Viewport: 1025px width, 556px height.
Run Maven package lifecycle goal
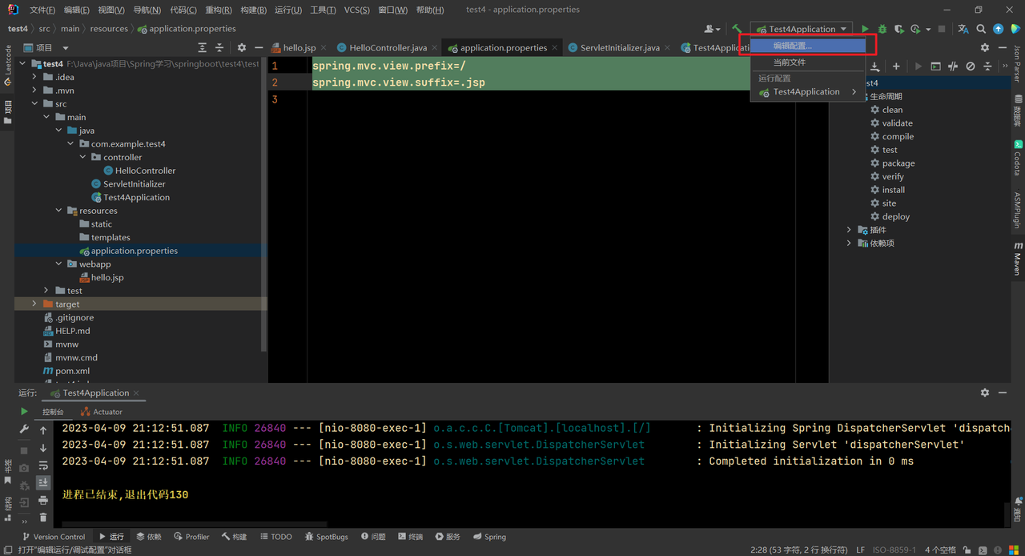pos(898,163)
